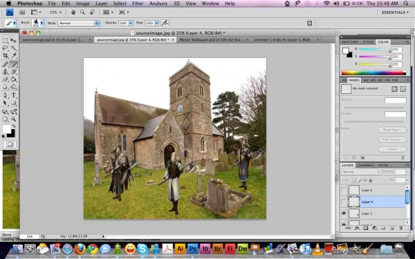415x259 pixels.
Task: Toggle lock image pixels
Action: click(360, 180)
